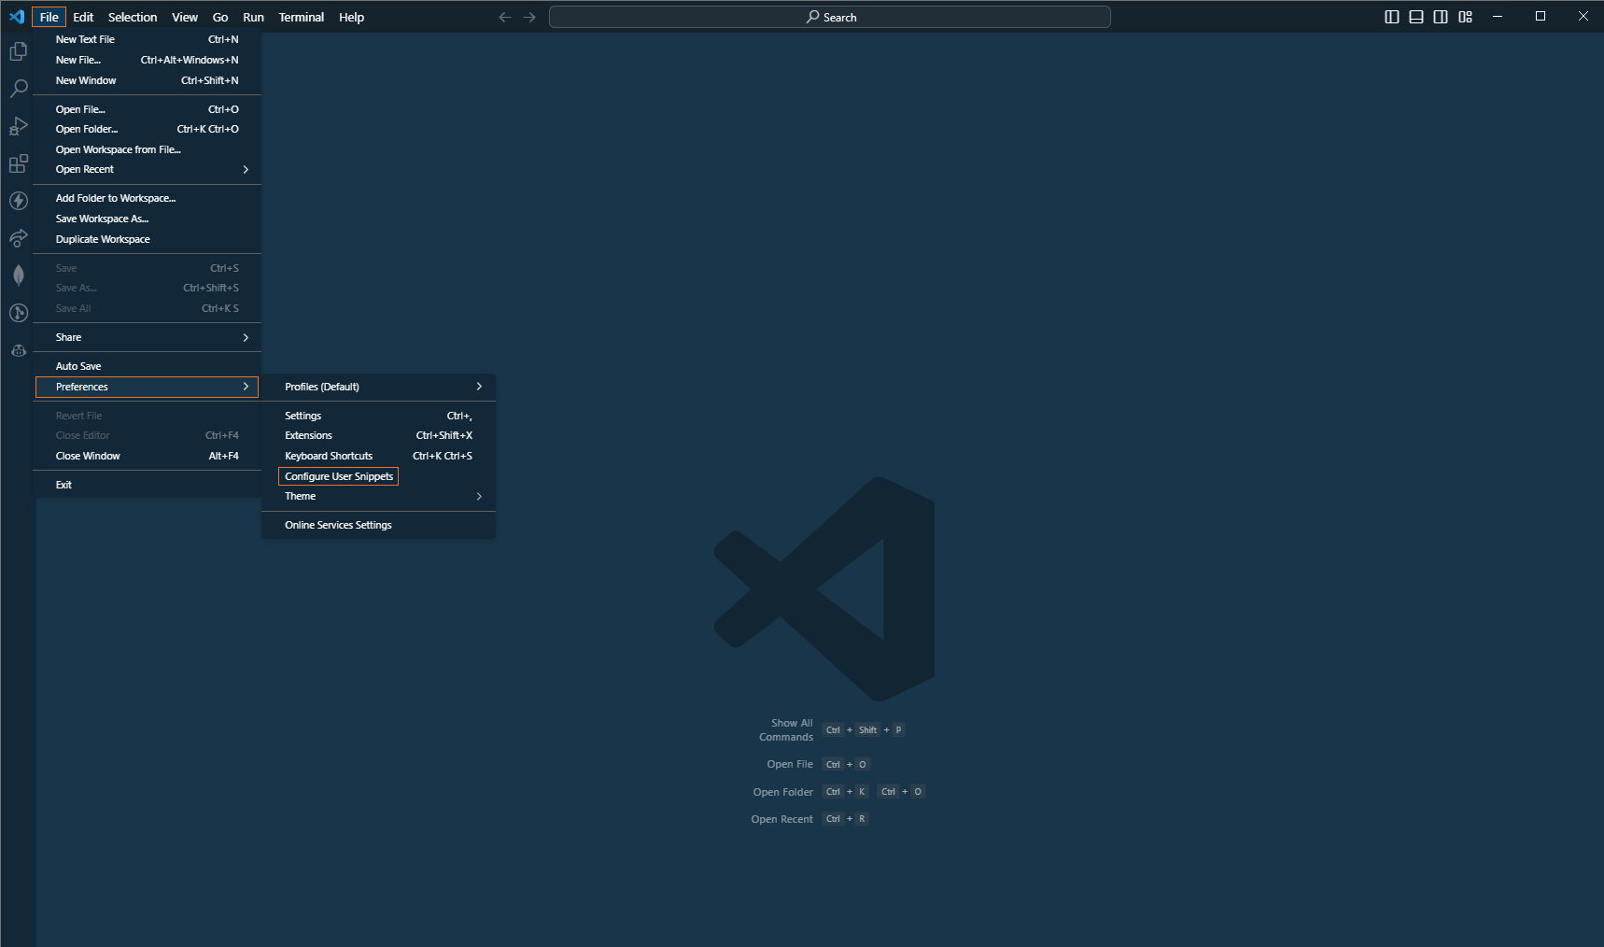Open the Run and Debug view

coord(19,126)
